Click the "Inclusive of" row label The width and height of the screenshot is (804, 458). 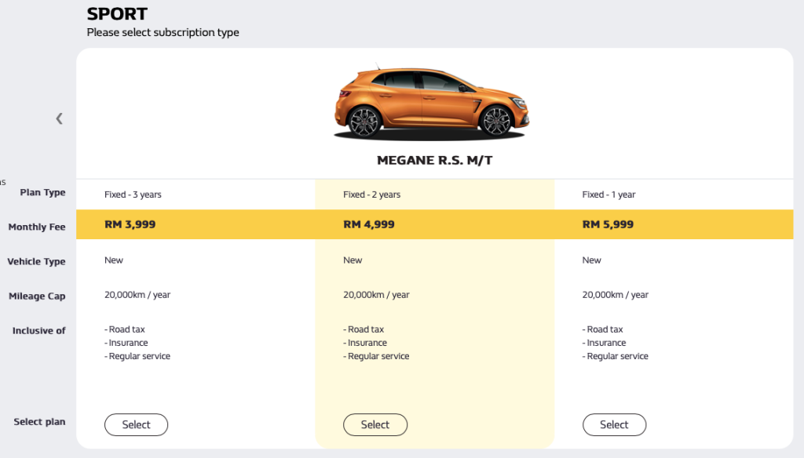click(x=38, y=331)
